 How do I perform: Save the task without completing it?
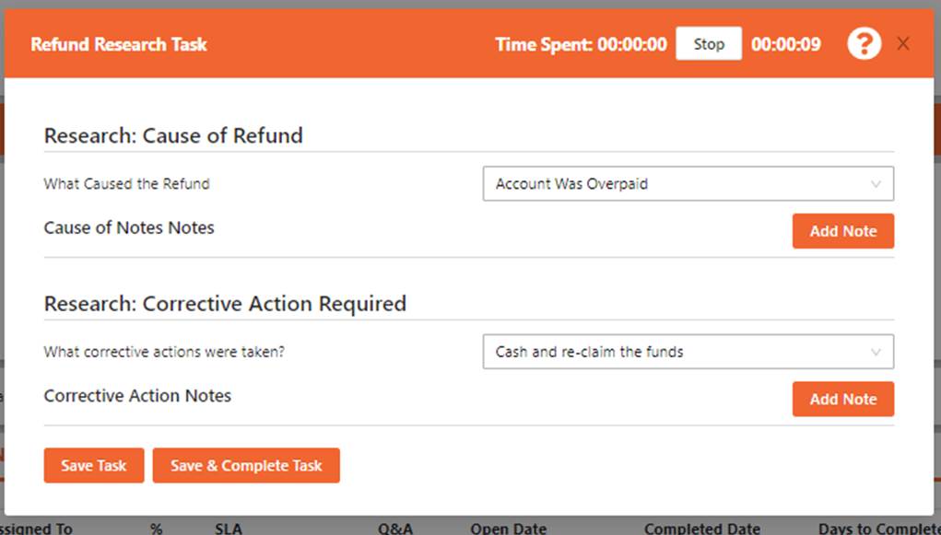click(93, 465)
